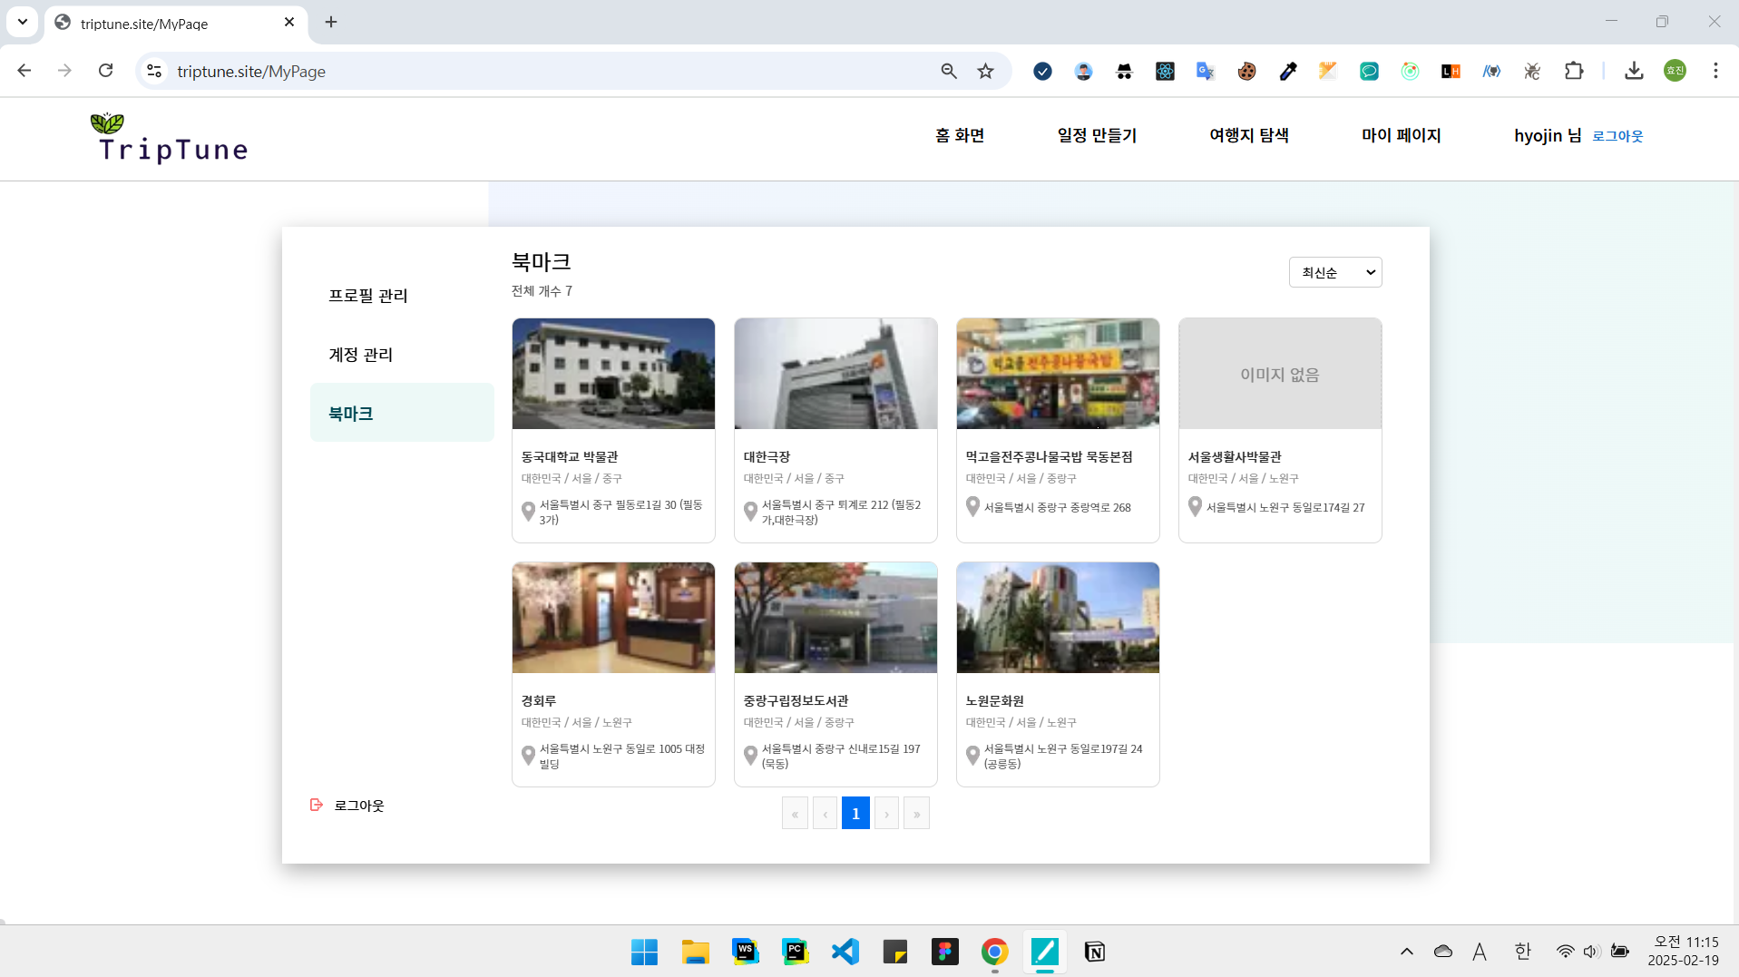Click the address bar URL field
Image resolution: width=1739 pixels, height=977 pixels.
[x=544, y=71]
